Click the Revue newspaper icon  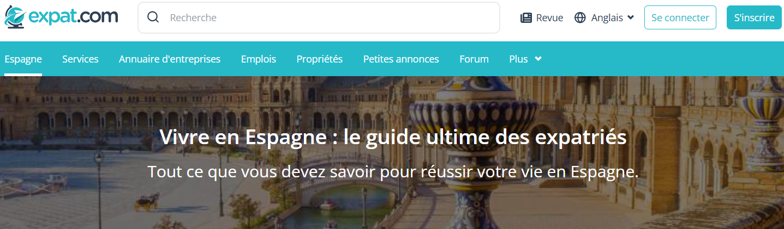526,18
